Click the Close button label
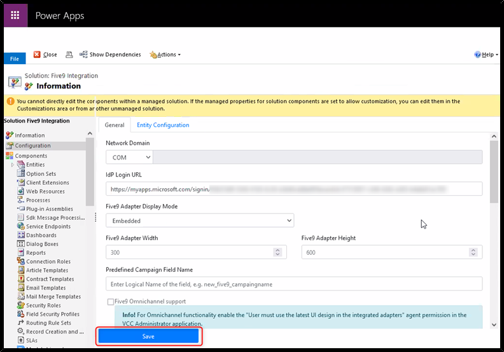Viewport: 504px width, 352px height. (x=50, y=55)
